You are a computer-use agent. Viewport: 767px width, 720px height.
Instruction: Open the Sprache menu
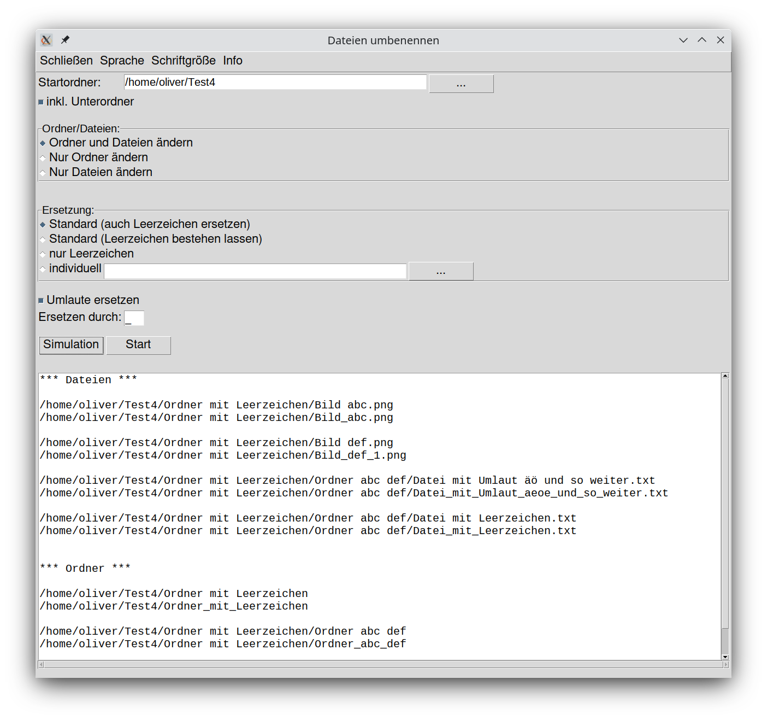click(x=122, y=61)
